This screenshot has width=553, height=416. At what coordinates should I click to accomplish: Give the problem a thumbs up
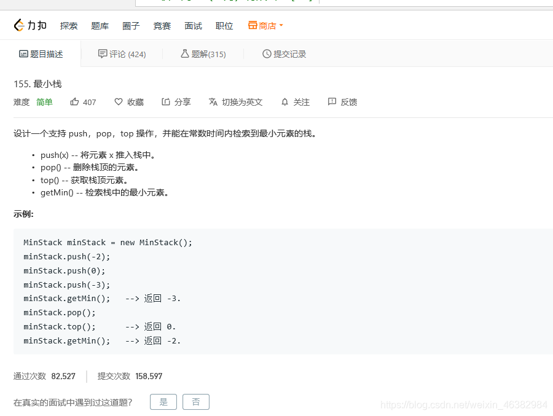point(83,102)
